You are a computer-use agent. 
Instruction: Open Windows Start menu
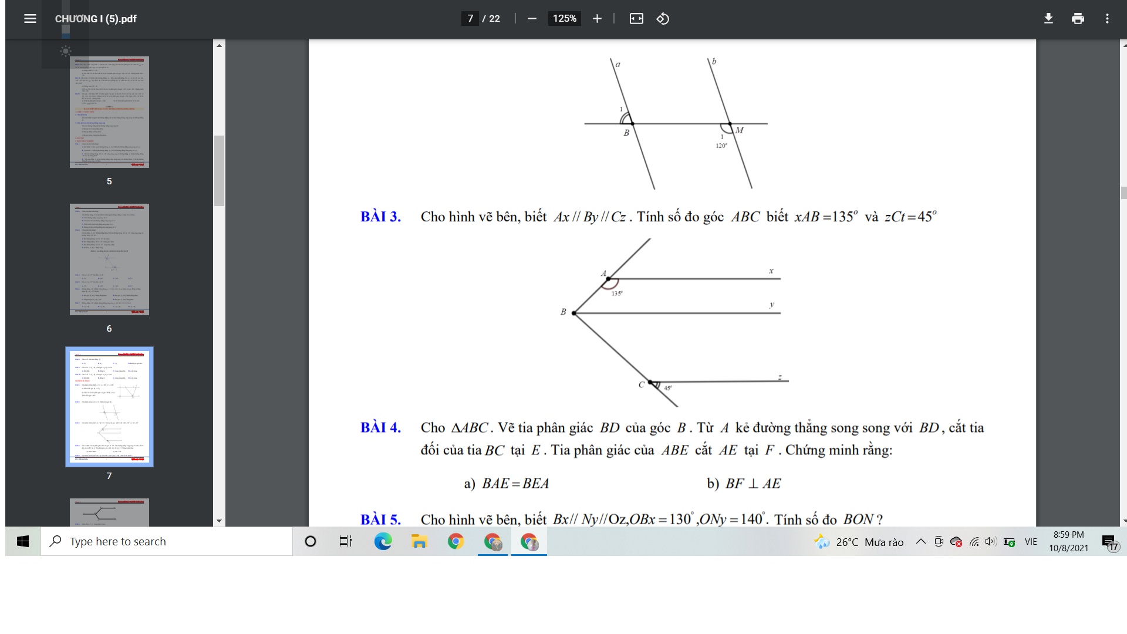[x=23, y=541]
